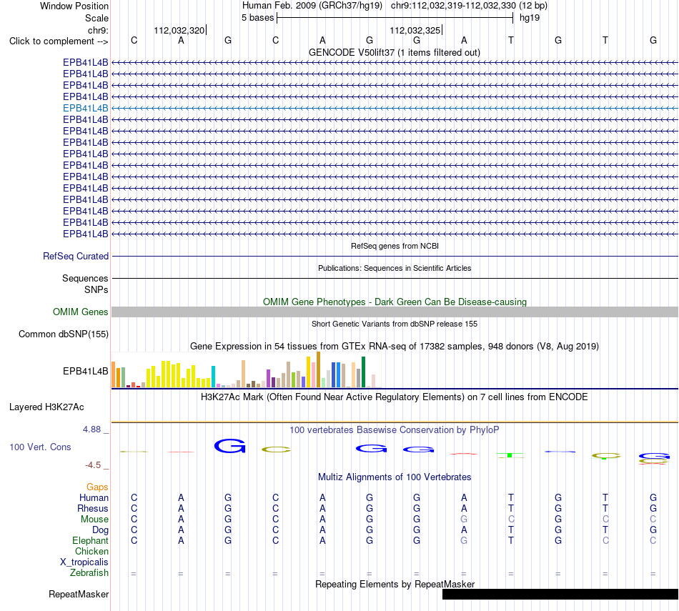Click the 4.88 PhyloP upper limit value

[91, 429]
